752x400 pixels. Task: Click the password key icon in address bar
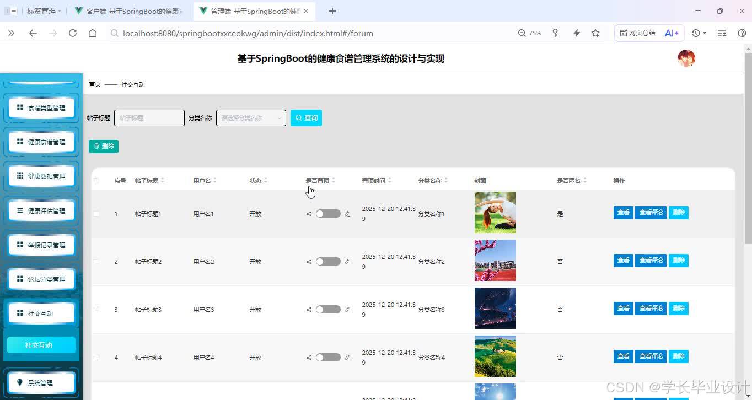click(x=555, y=33)
